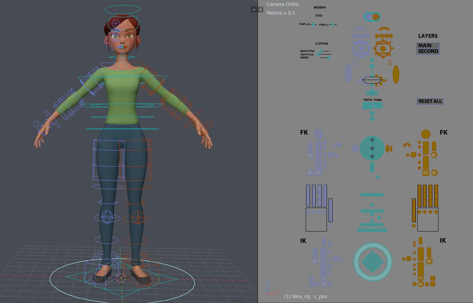
Task: Select the teal root diamond control
Action: point(373,262)
